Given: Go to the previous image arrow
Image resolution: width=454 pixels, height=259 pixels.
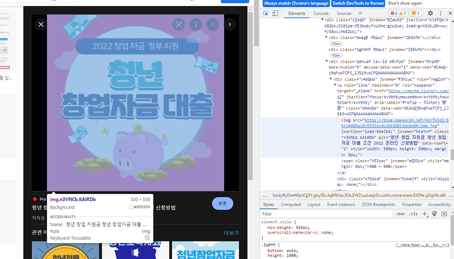Looking at the screenshot, I should (213, 24).
